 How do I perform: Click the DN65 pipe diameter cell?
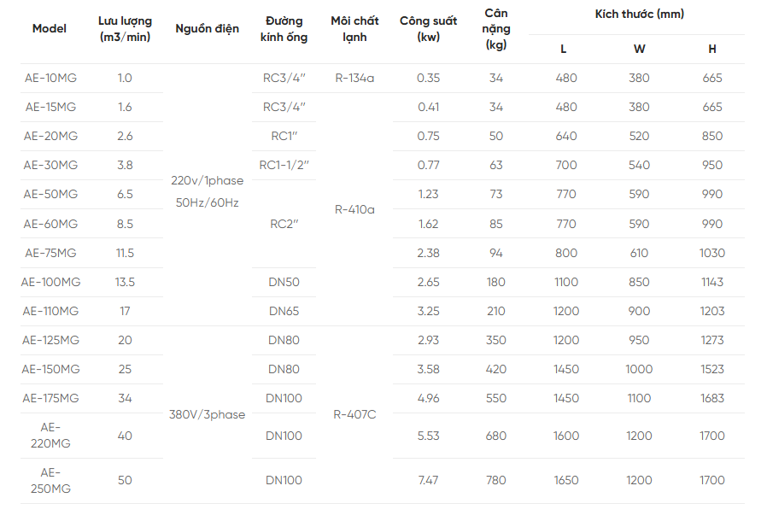tap(284, 311)
